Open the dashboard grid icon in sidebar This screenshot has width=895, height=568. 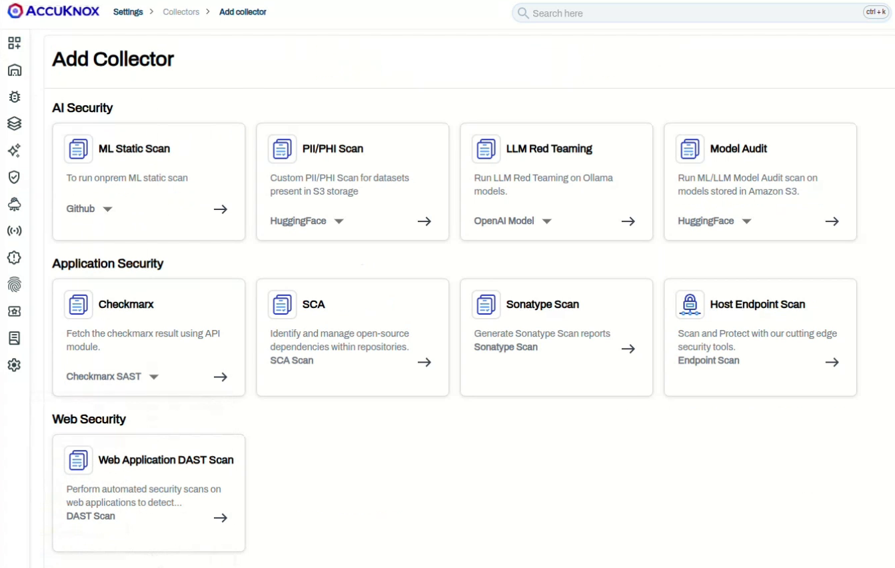14,43
